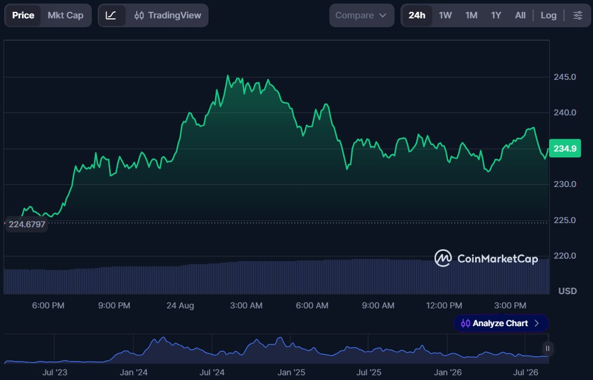Click the 3:00 PM time label
Screen dimensions: 593x380
tap(510, 305)
